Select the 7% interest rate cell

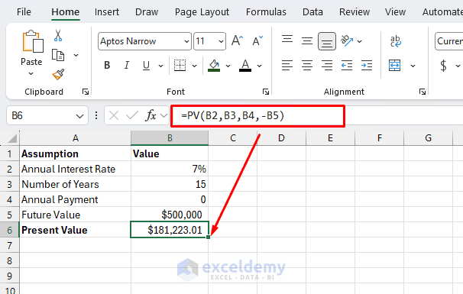pos(170,169)
